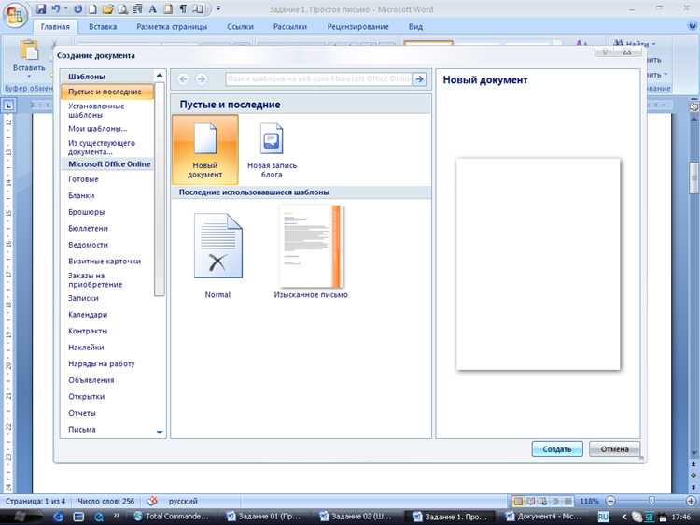Viewport: 700px width, 525px height.
Task: Click the proofing spell-check status icon
Action: tap(152, 502)
